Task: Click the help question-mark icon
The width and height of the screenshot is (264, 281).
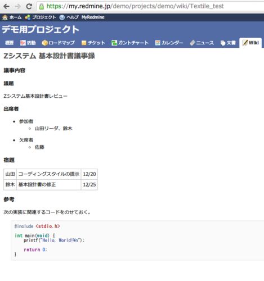Action: 62,17
